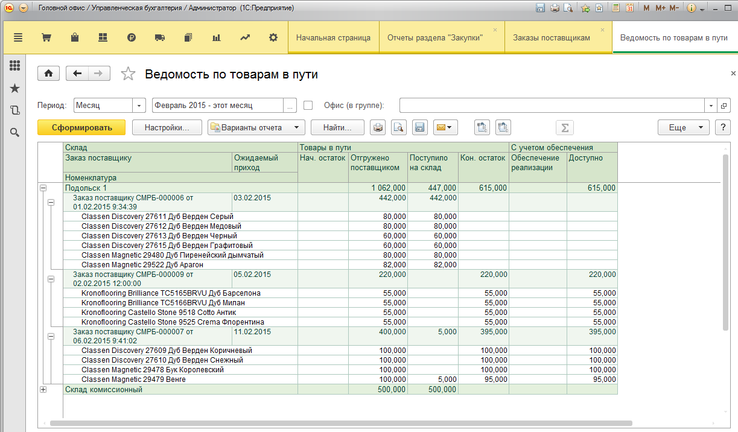The height and width of the screenshot is (432, 738).
Task: Click title bar M+ memory button
Action: 660,8
